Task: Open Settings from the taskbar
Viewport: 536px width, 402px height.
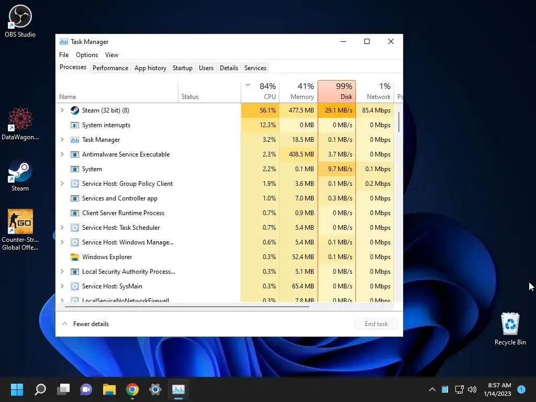Action: pyautogui.click(x=155, y=389)
